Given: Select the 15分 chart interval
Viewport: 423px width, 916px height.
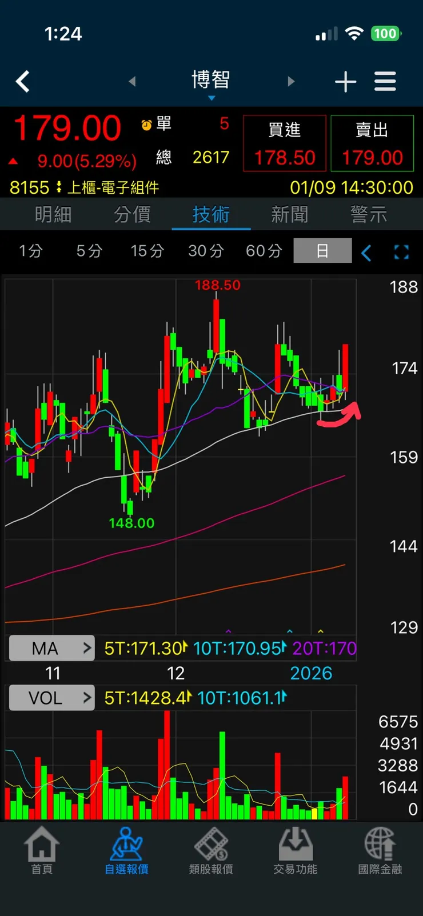Looking at the screenshot, I should tap(147, 251).
